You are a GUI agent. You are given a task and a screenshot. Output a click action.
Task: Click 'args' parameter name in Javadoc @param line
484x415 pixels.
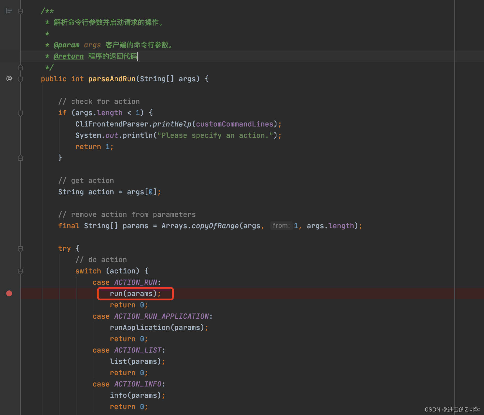pyautogui.click(x=93, y=45)
